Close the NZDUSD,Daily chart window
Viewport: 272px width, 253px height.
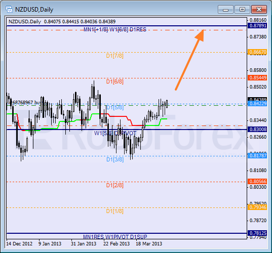[x=259, y=9]
